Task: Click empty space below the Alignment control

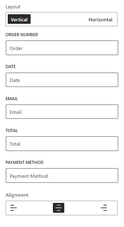Action: click(62, 221)
